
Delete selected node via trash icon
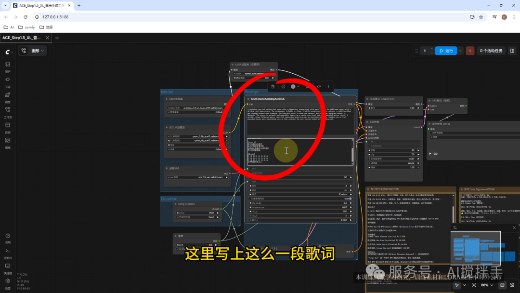pos(273,87)
